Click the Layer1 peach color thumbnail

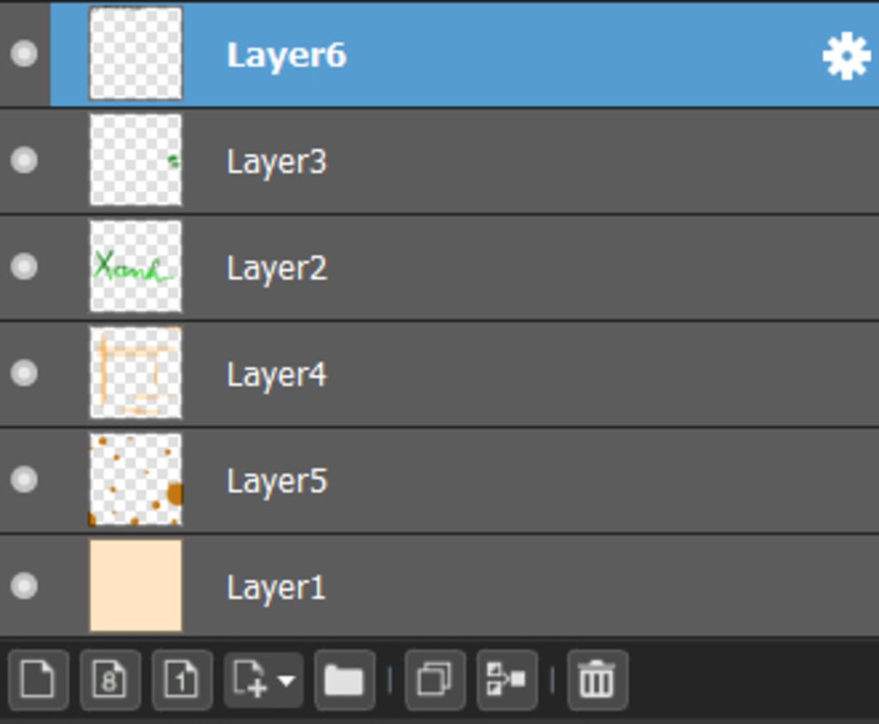[x=136, y=586]
